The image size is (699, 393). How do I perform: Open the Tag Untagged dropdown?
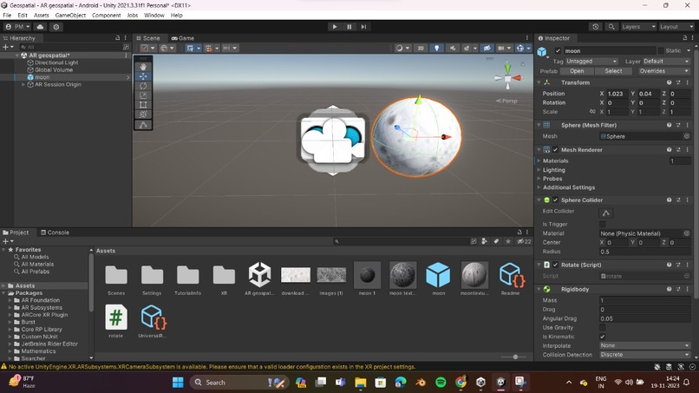pos(591,61)
